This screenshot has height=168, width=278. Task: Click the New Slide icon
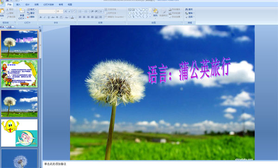[22, 11]
